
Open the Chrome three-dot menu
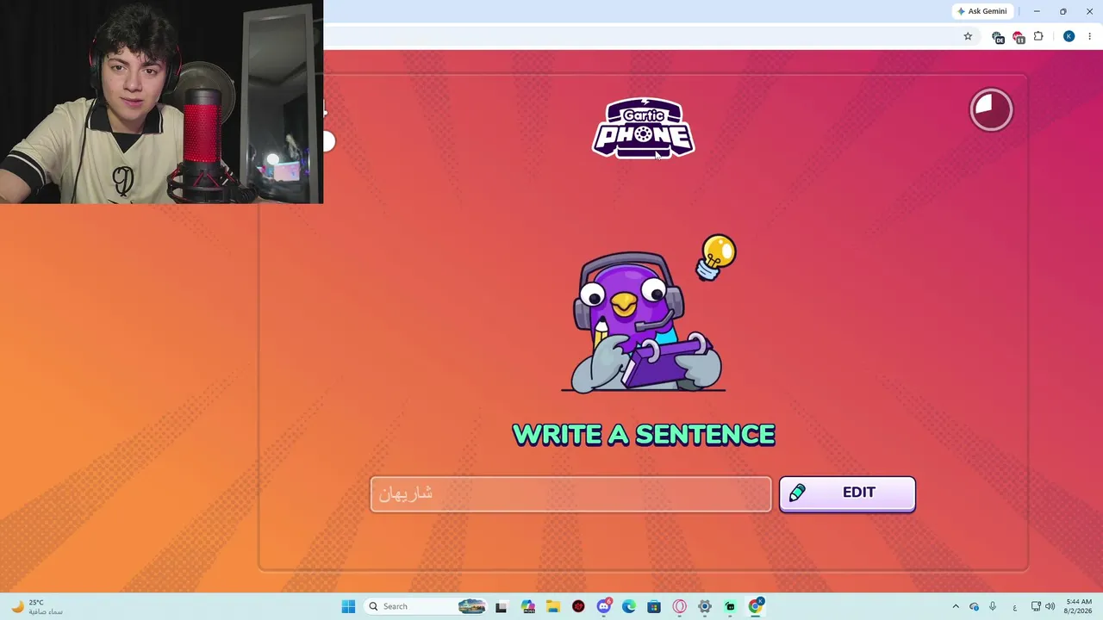point(1089,36)
